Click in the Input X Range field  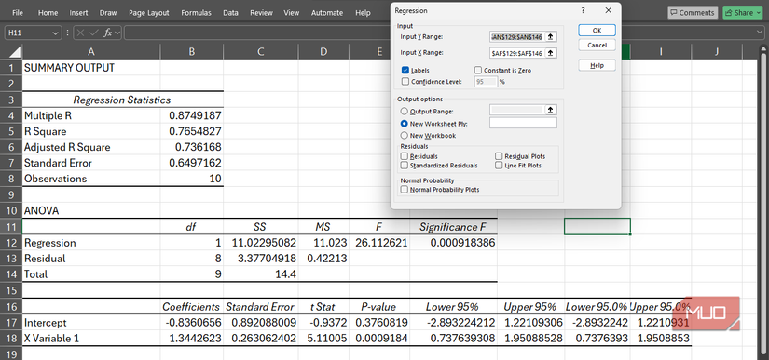tap(517, 53)
